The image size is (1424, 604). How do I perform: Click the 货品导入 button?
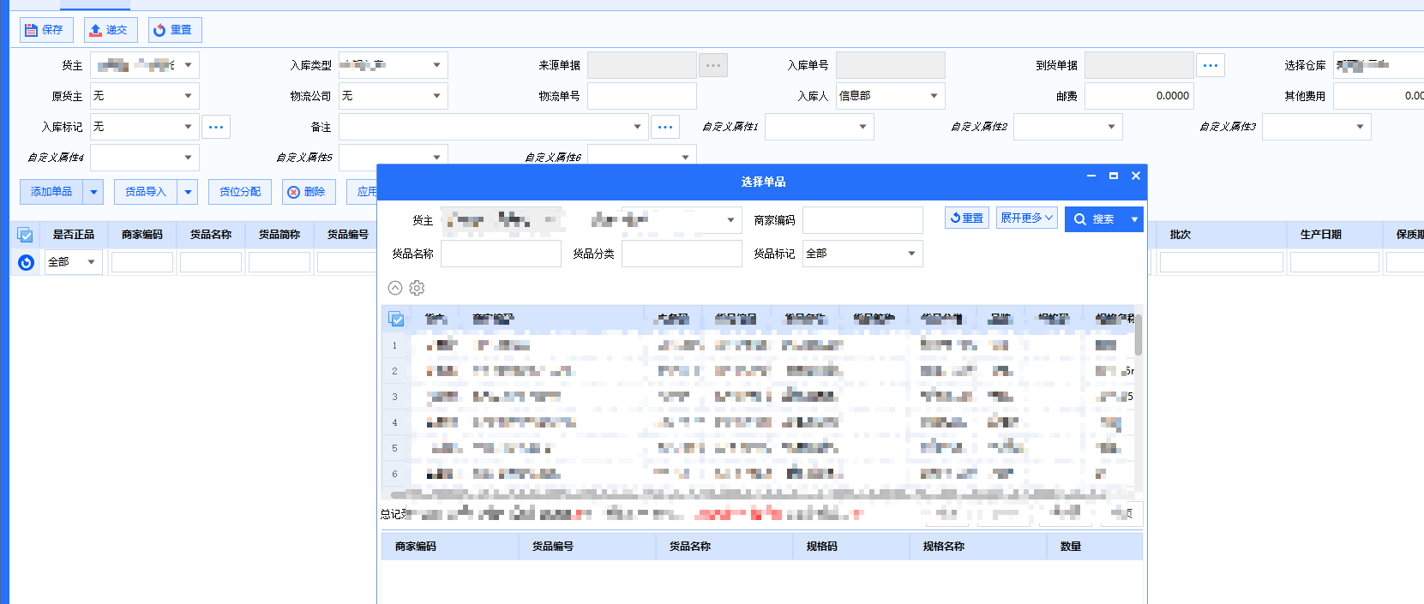pyautogui.click(x=146, y=192)
